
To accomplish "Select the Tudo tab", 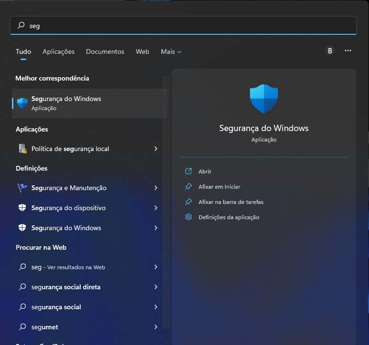I will tap(23, 51).
